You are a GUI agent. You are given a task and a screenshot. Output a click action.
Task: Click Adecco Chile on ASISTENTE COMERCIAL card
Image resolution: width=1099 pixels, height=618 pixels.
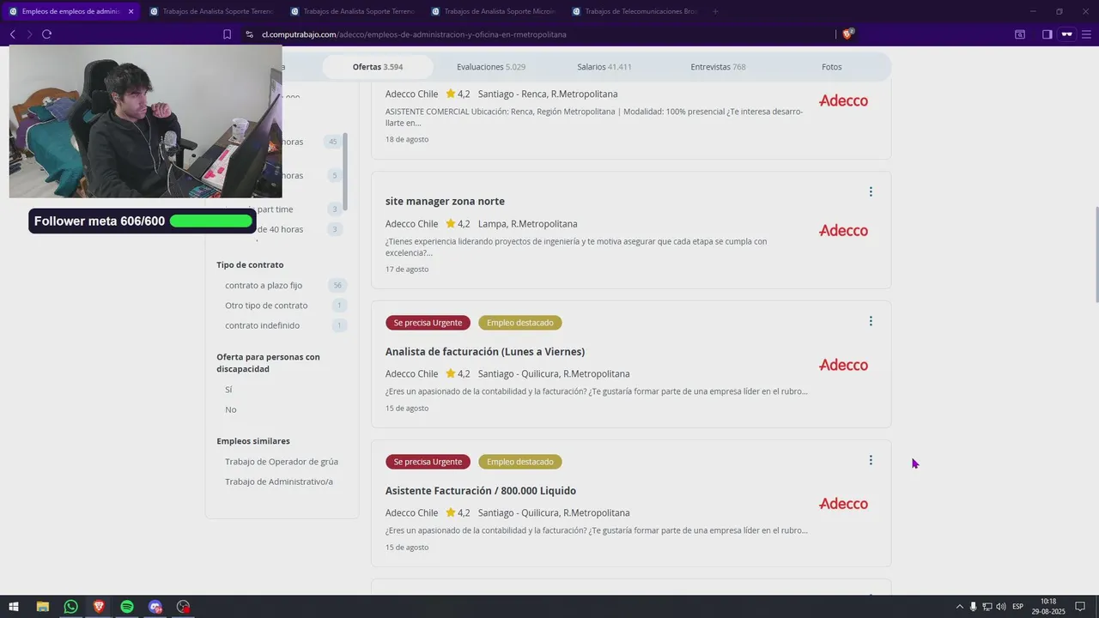click(x=411, y=94)
